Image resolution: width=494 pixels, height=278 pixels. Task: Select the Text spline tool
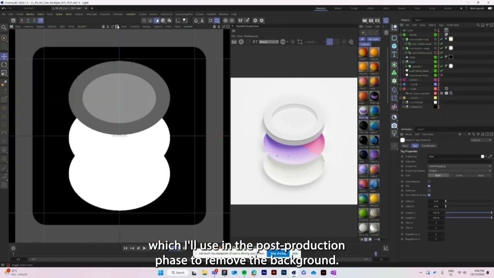pyautogui.click(x=394, y=54)
